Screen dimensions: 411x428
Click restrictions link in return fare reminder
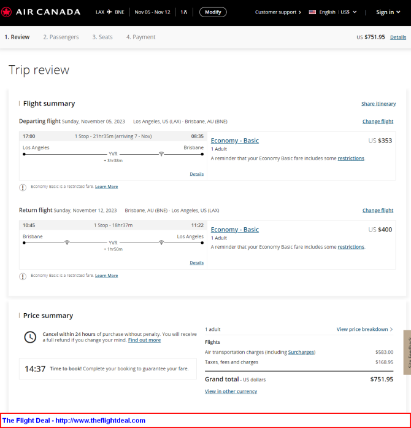(x=351, y=247)
